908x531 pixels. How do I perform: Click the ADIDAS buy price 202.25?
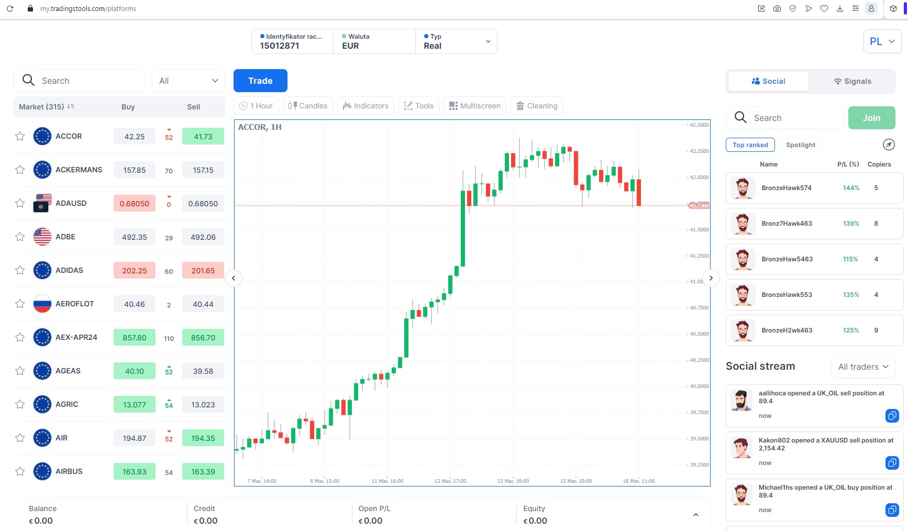[135, 271]
